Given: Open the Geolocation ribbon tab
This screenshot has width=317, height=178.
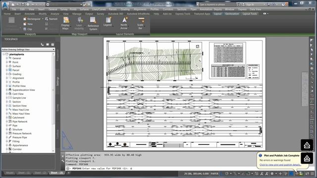Looking at the screenshot, I should point(232,14).
